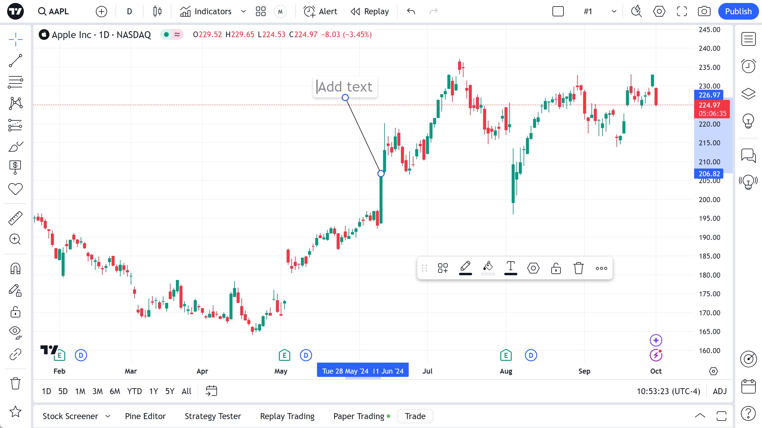This screenshot has width=762, height=428.
Task: Switch to Strategy Tester tab
Action: [213, 416]
